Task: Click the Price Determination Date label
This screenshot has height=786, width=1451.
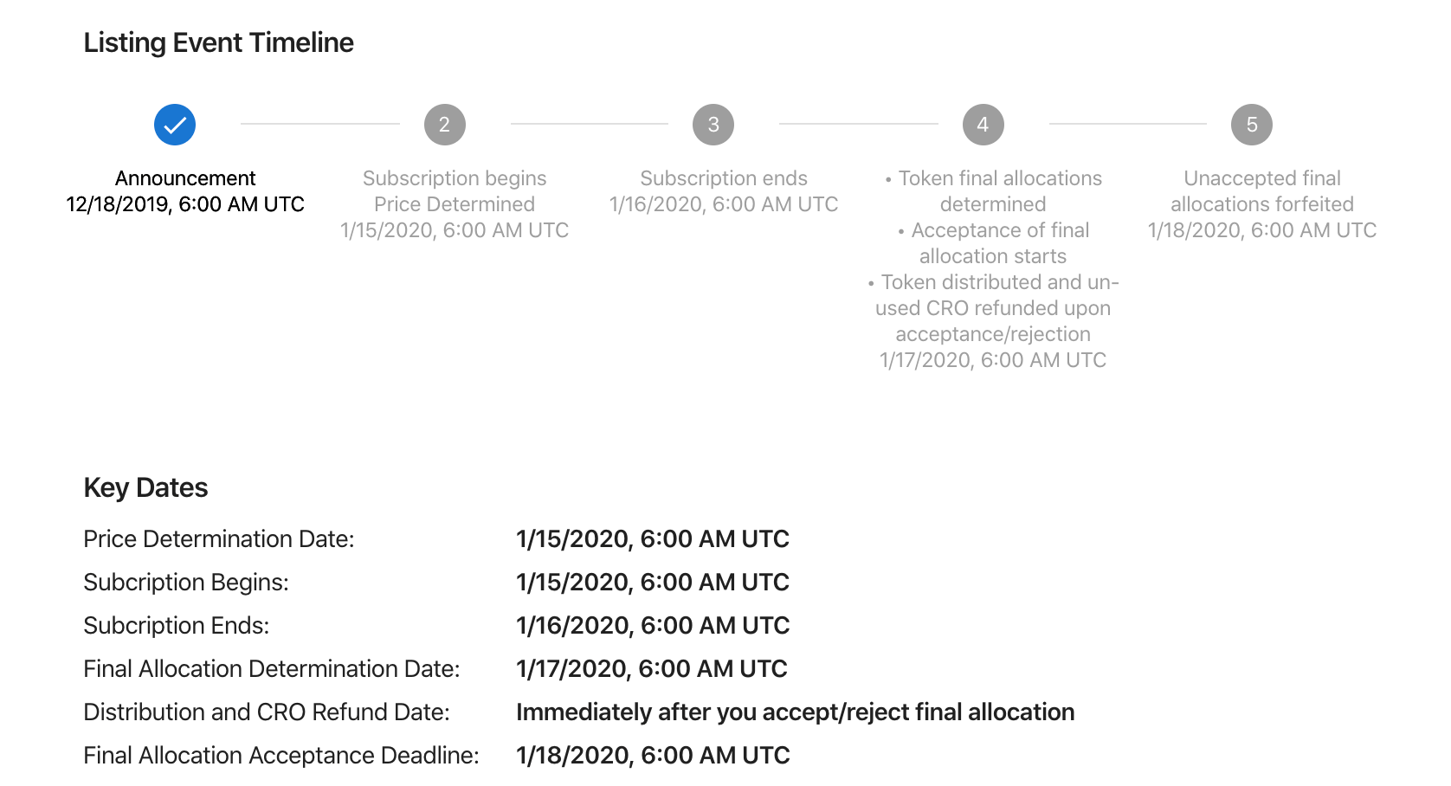Action: (x=219, y=538)
